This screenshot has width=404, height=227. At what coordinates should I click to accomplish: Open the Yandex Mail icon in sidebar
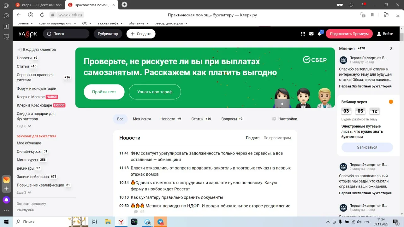6,180
